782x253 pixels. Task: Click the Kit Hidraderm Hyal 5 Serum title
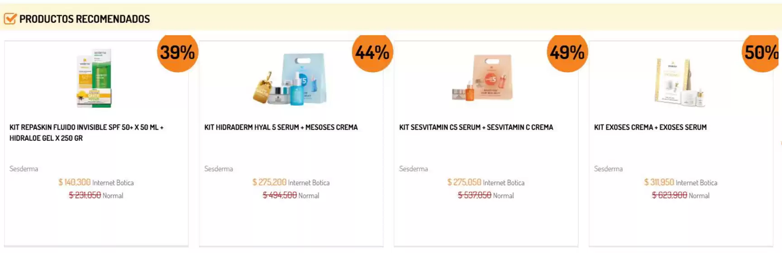click(281, 127)
